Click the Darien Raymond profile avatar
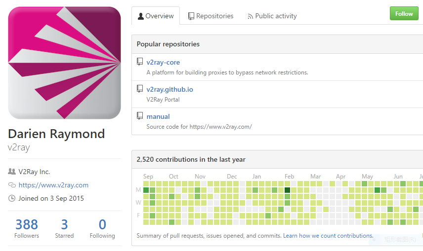The image size is (423, 251). click(65, 63)
